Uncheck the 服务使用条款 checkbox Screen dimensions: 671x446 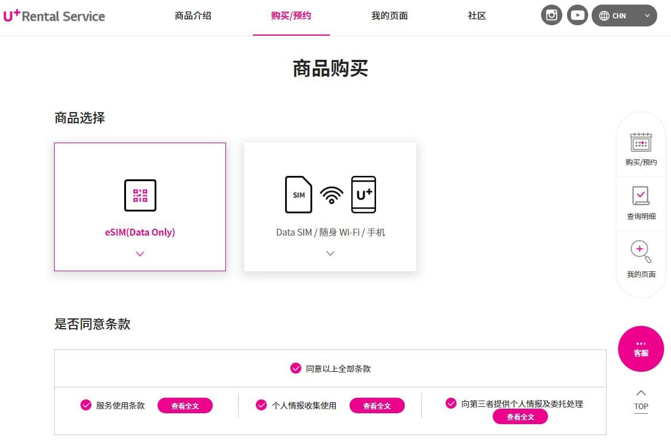point(86,405)
